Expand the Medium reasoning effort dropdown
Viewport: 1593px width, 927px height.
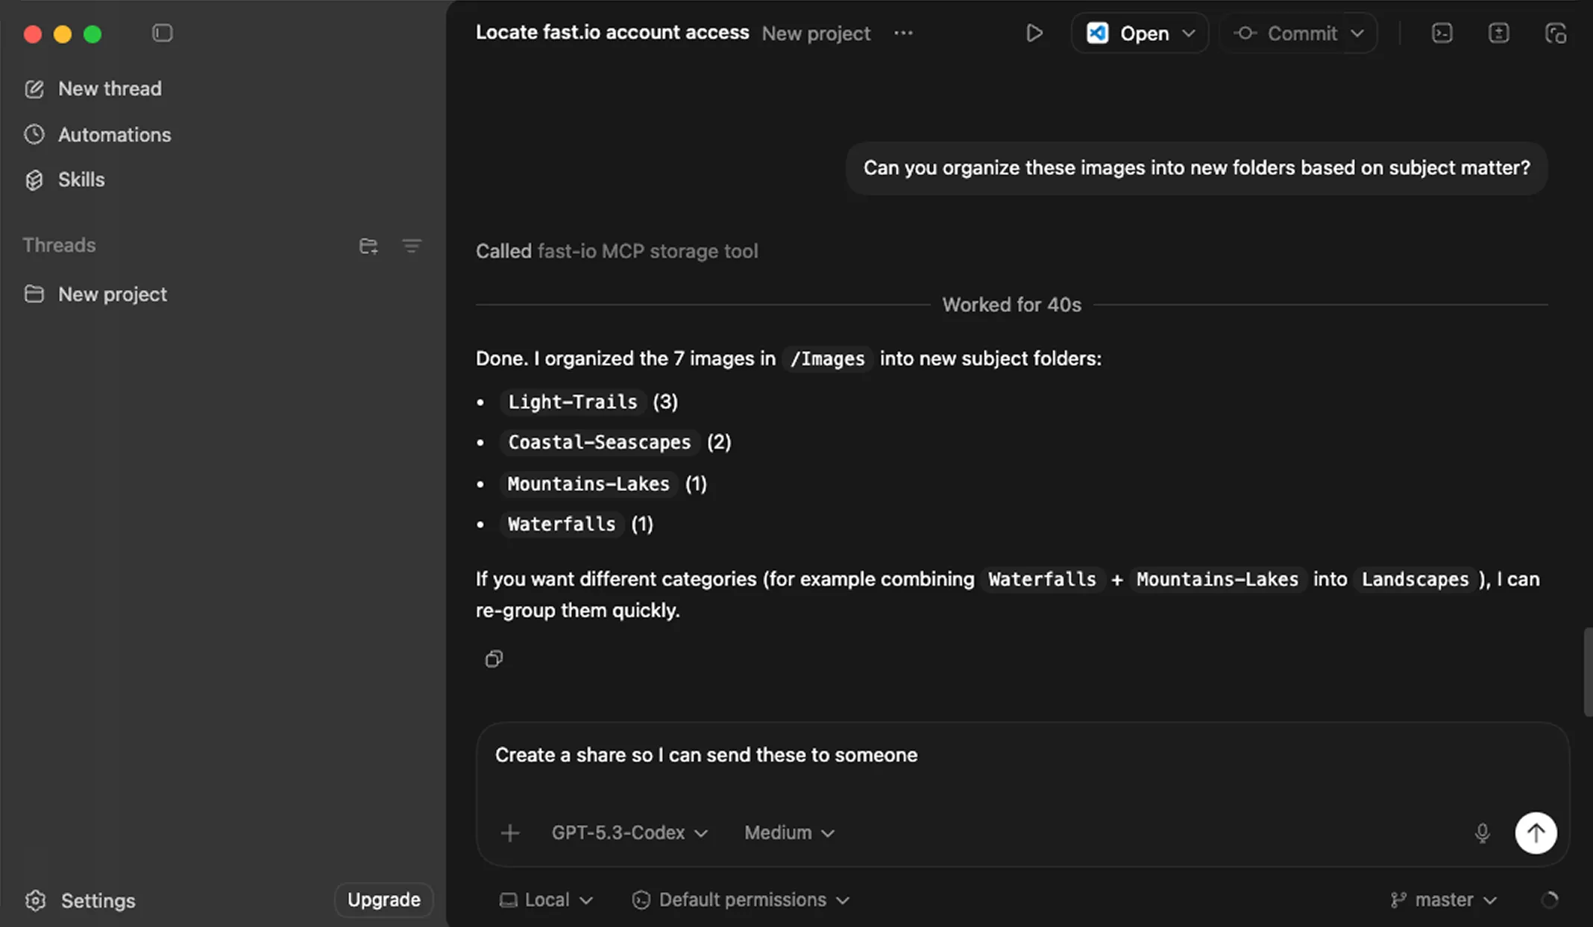(x=788, y=832)
